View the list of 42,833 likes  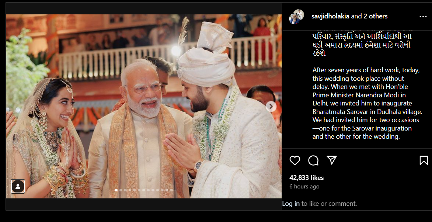click(x=306, y=178)
